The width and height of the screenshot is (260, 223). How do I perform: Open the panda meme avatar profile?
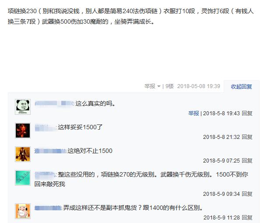coord(23,107)
